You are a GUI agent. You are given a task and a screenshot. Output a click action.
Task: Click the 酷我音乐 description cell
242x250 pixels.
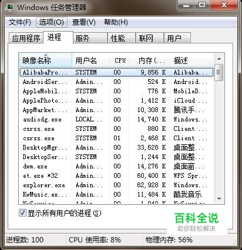(187, 194)
